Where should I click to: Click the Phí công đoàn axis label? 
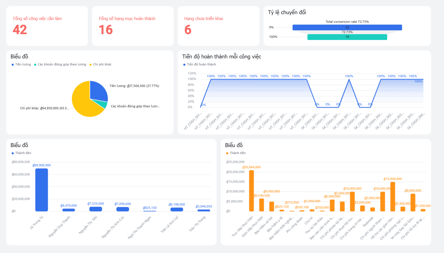click(x=294, y=224)
